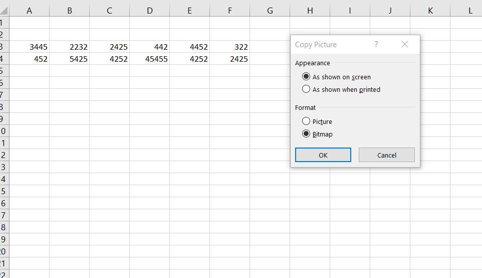
Task: Click cell containing 4452
Action: click(x=190, y=47)
